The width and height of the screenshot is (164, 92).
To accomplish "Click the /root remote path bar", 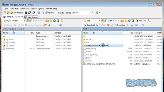I will click(x=122, y=29).
